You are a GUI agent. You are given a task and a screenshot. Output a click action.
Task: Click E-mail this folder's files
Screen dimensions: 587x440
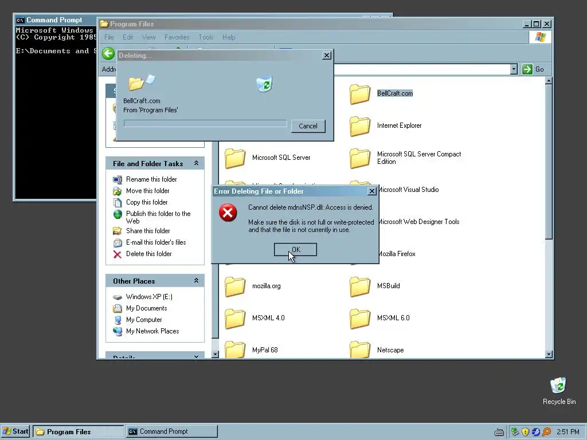pos(150,242)
